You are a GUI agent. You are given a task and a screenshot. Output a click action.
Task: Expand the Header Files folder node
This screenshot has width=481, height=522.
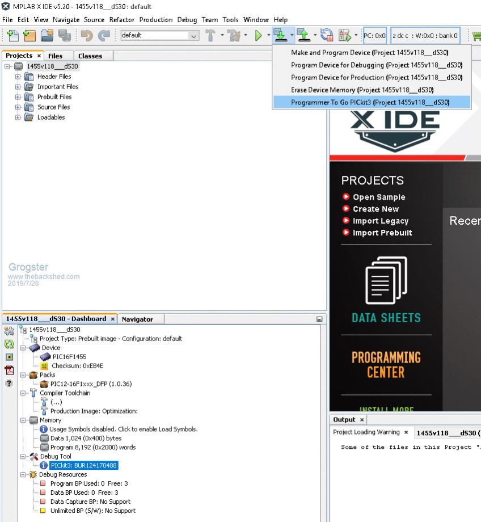point(18,77)
